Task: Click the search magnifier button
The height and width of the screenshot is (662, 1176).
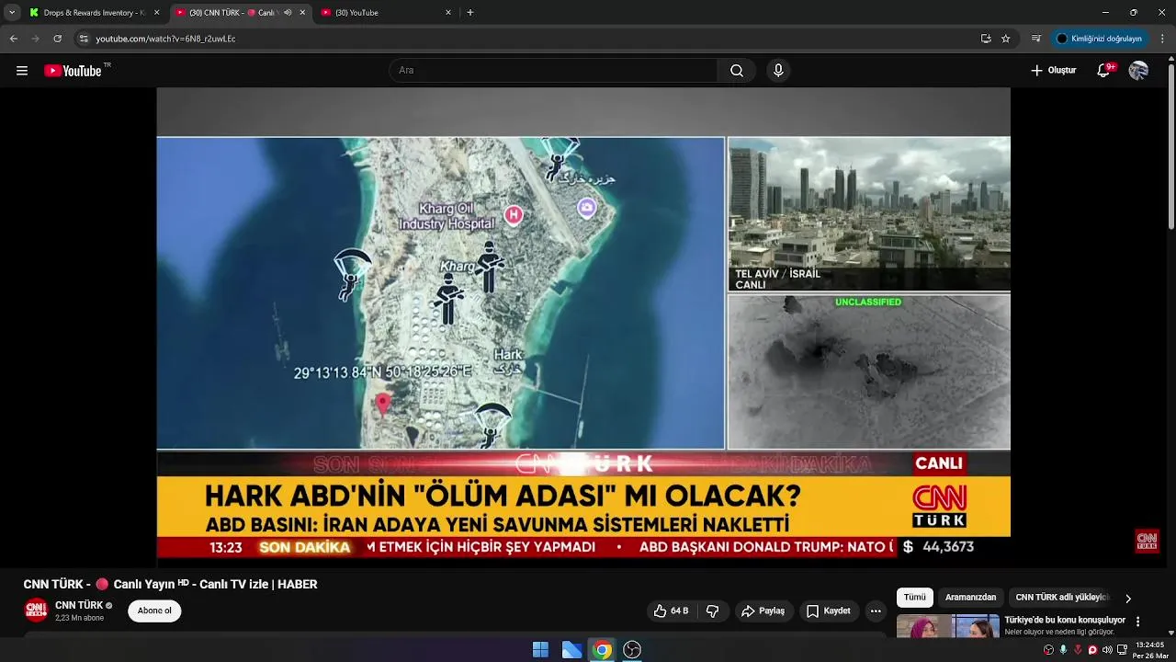Action: point(737,71)
